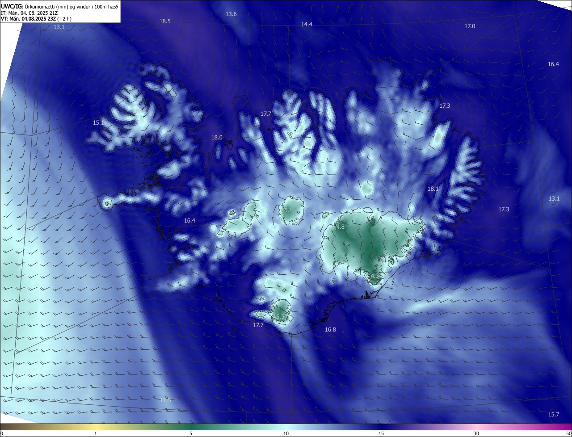Click the 18.0 value label

coord(217,138)
